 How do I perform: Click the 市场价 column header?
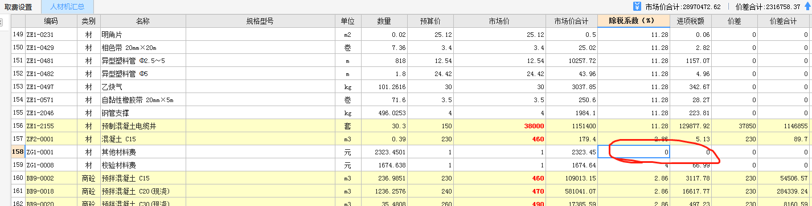coord(499,21)
